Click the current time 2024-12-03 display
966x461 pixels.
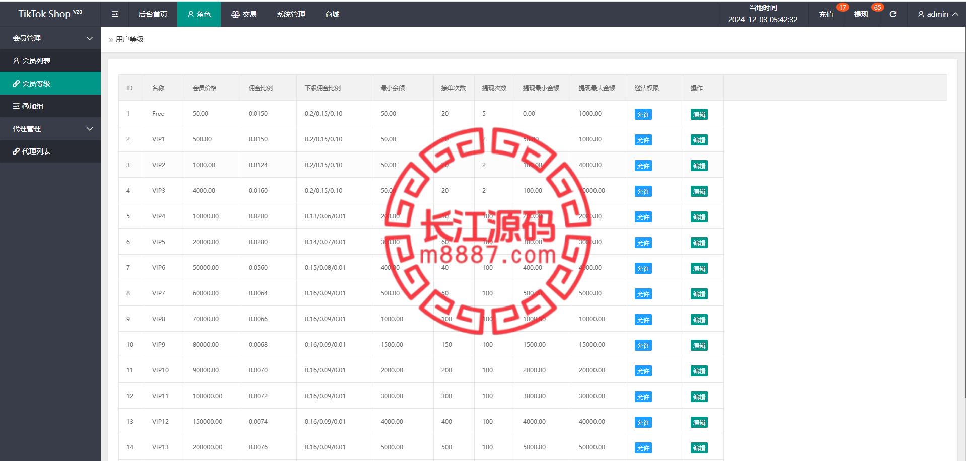763,20
